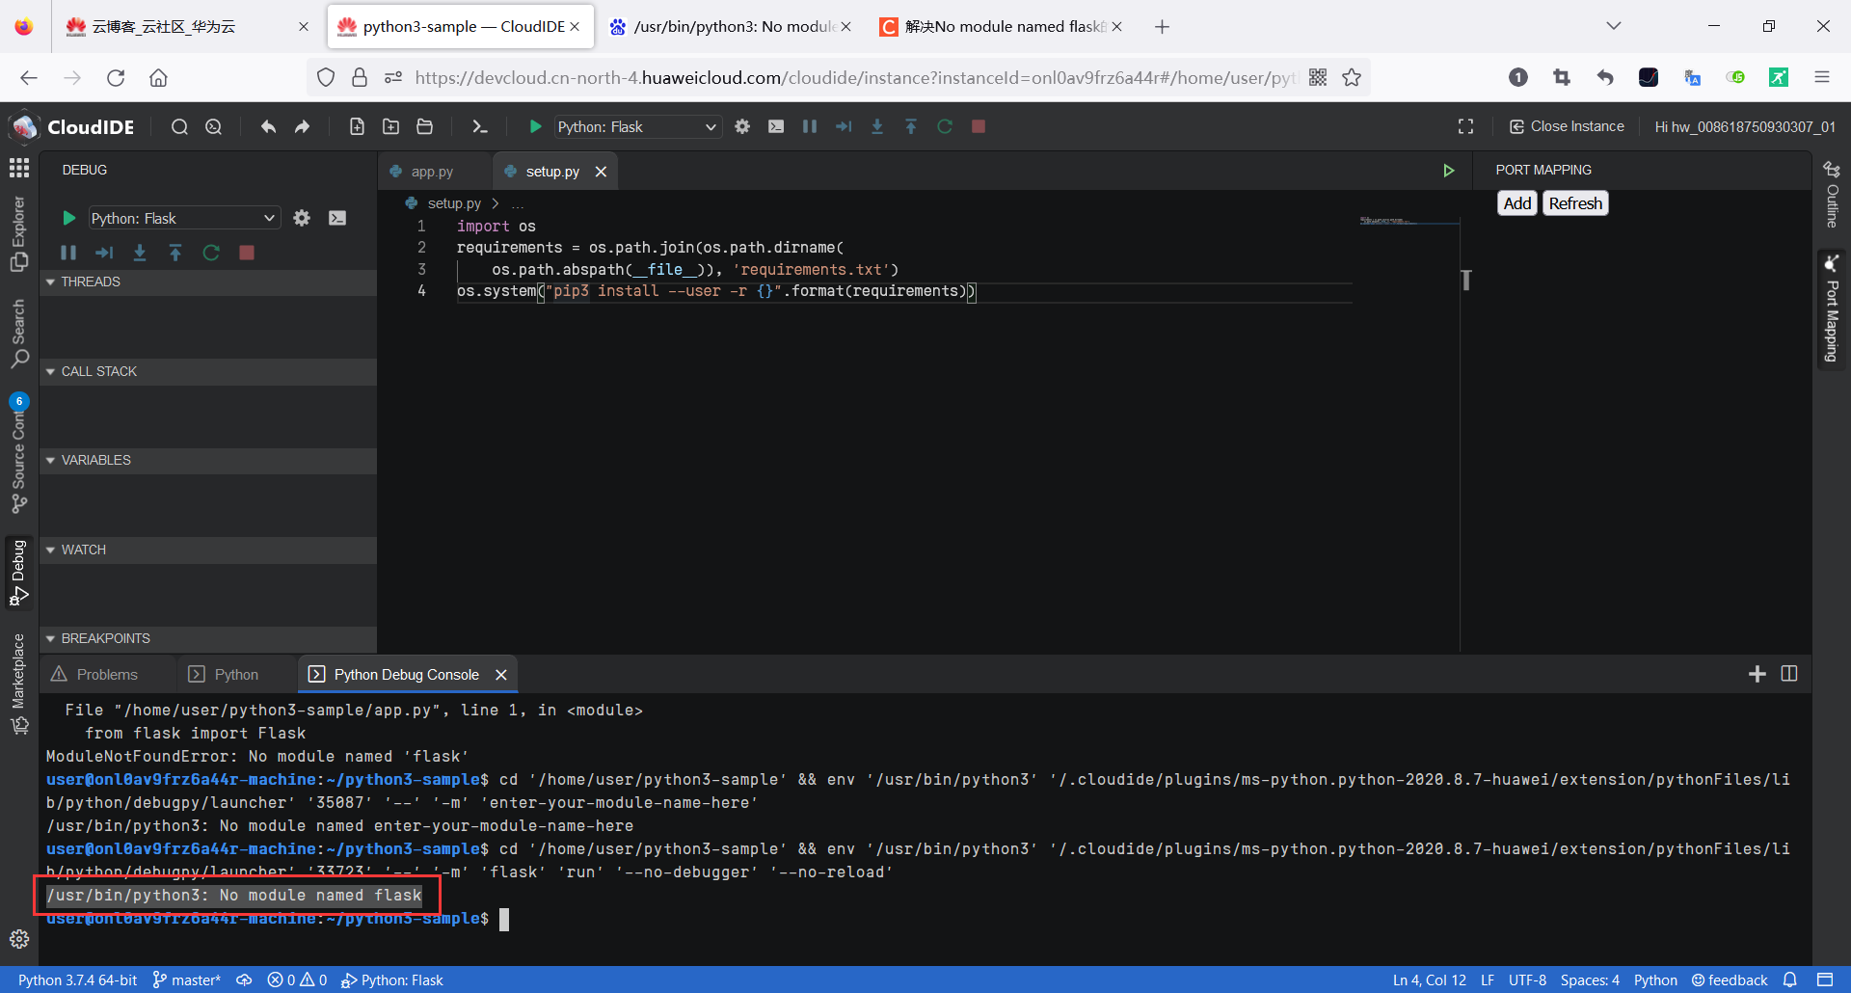The height and width of the screenshot is (993, 1851).
Task: Pause execution in the Debug panel
Action: [x=68, y=253]
